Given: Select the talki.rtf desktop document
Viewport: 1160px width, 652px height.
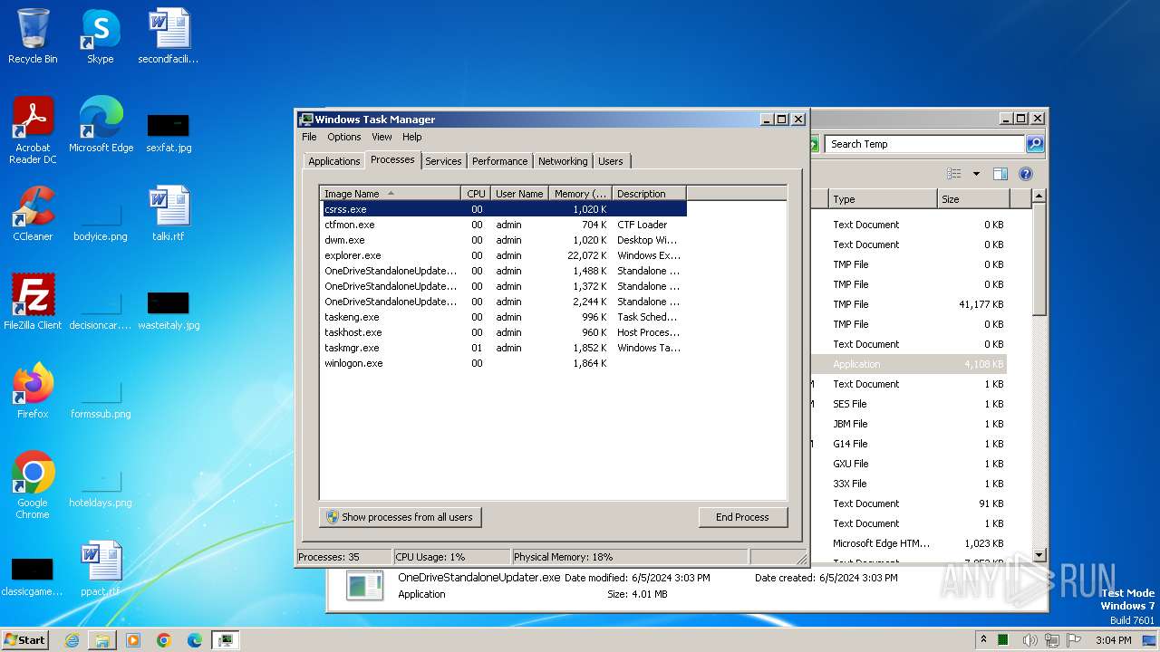Looking at the screenshot, I should tap(169, 214).
